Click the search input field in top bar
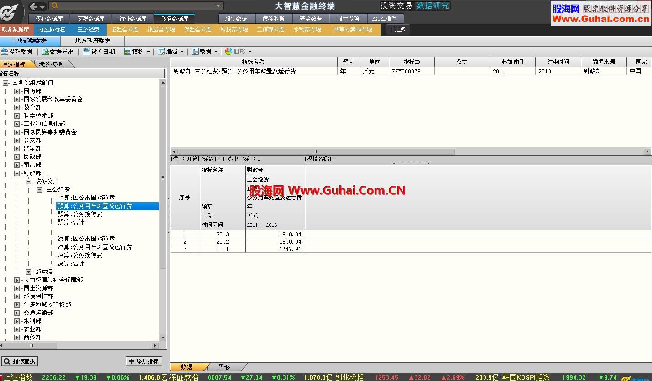 [x=137, y=6]
